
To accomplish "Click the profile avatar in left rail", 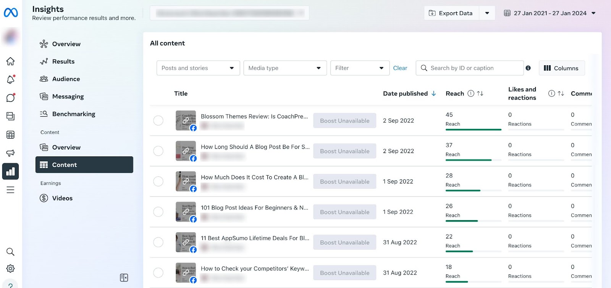I will tap(10, 37).
